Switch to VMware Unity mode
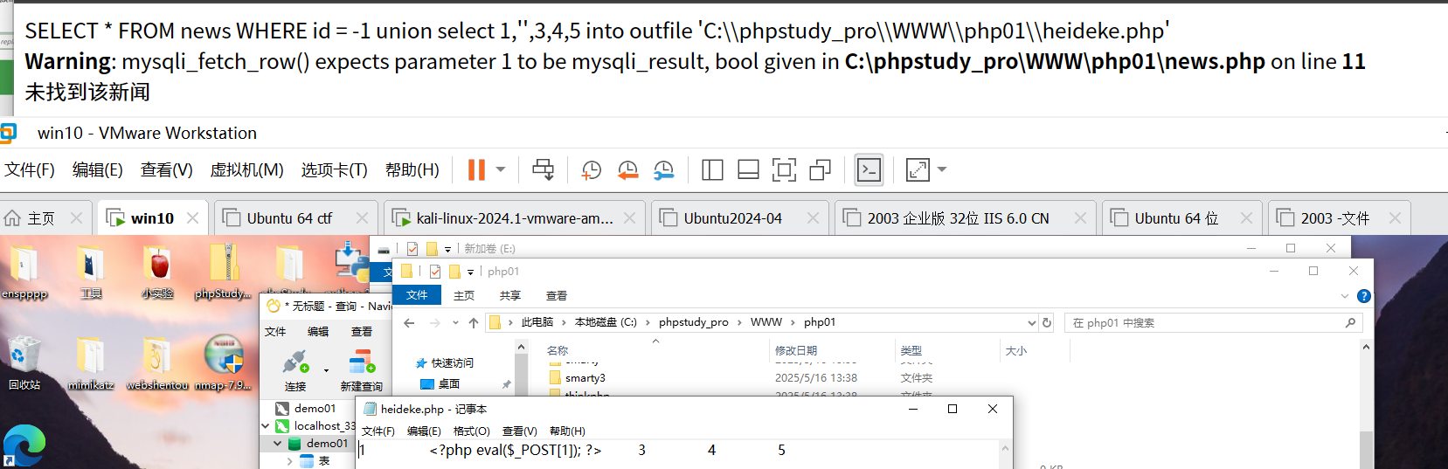 click(x=820, y=169)
